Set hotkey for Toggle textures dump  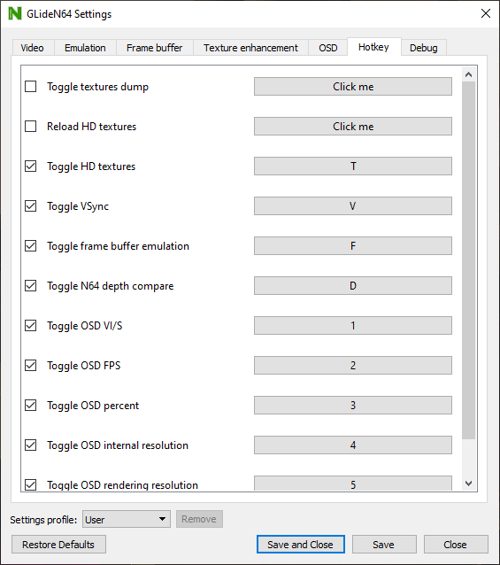(353, 87)
